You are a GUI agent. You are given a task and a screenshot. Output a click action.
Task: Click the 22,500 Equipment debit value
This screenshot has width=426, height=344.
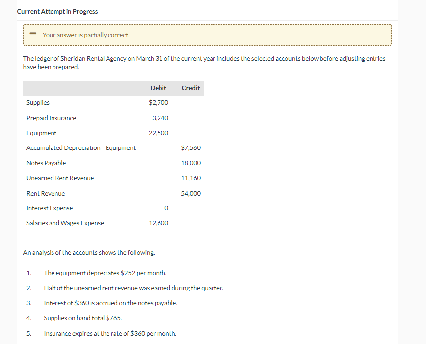click(x=159, y=133)
